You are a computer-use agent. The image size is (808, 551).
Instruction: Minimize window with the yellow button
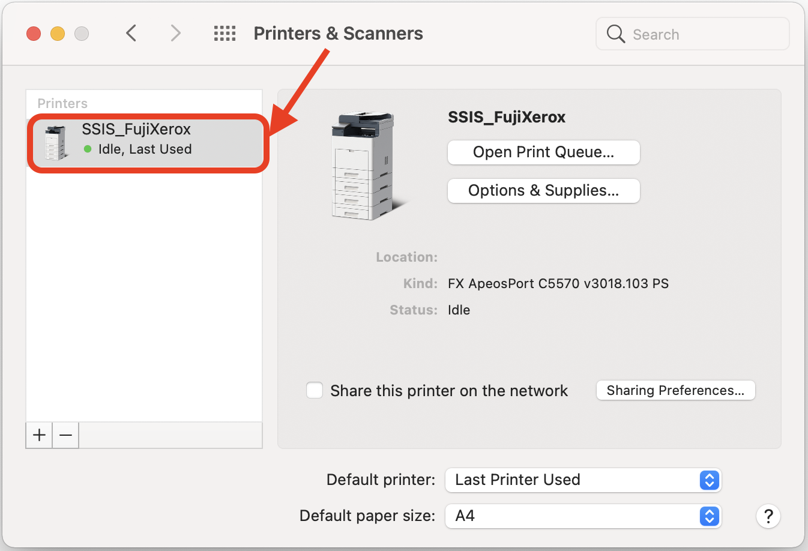tap(58, 34)
